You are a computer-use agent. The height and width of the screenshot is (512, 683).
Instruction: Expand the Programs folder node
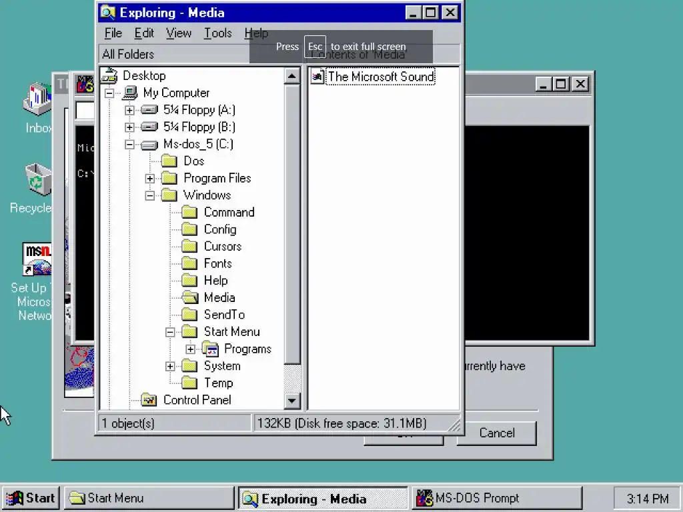pyautogui.click(x=190, y=349)
